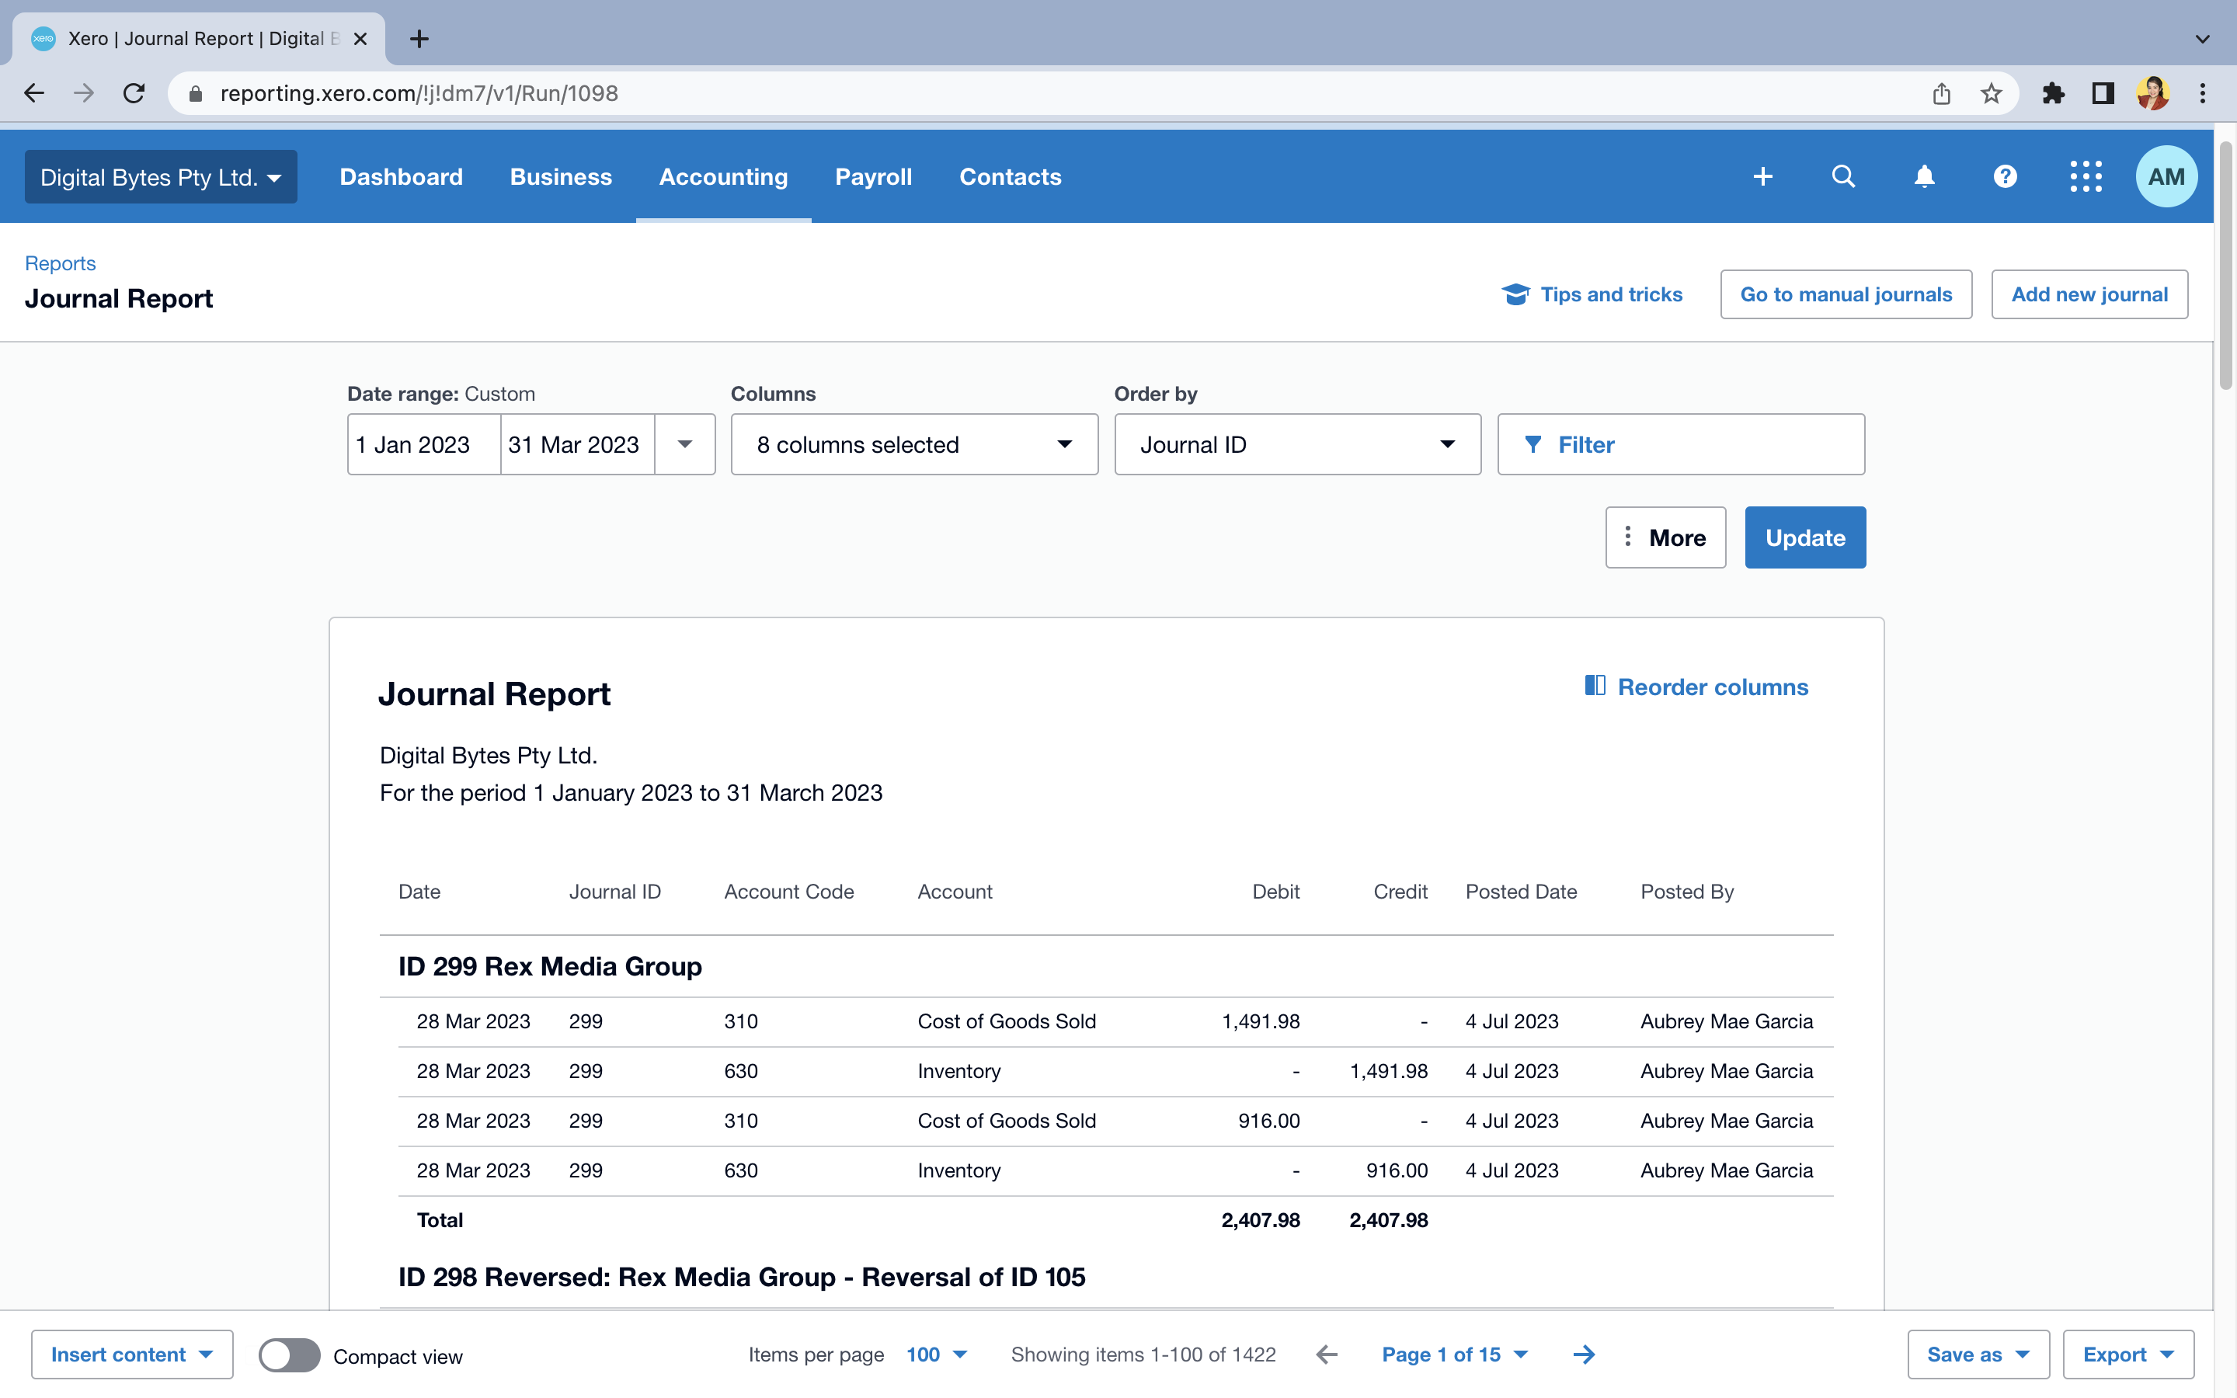Go to next page arrow
The width and height of the screenshot is (2237, 1398).
click(x=1584, y=1355)
